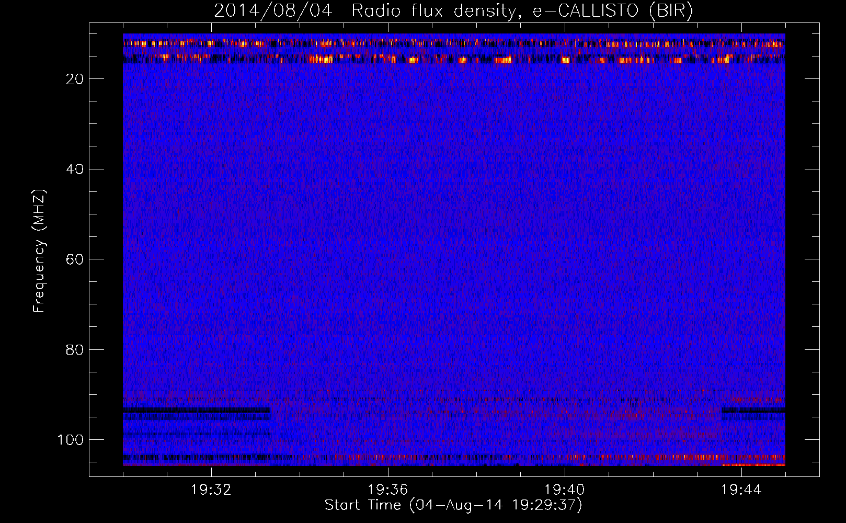The image size is (846, 523).
Task: Click the 19:40 time tick label
Action: (x=565, y=490)
